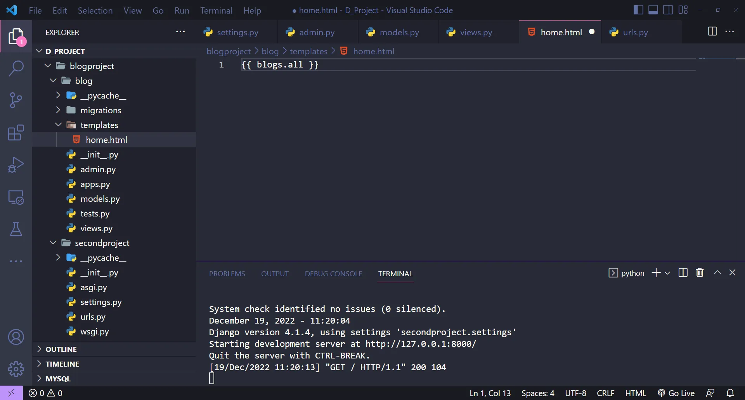745x400 pixels.
Task: Open the Explorer view in activity bar
Action: click(16, 36)
